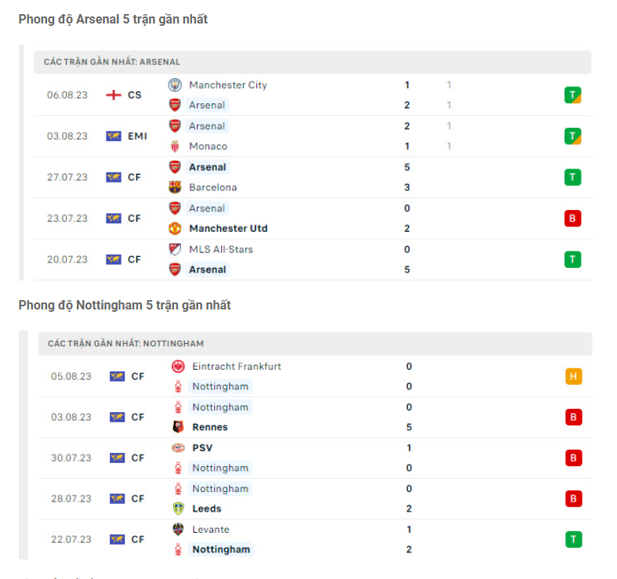
Task: Click the MLS All-Stars logo icon
Action: [x=175, y=249]
